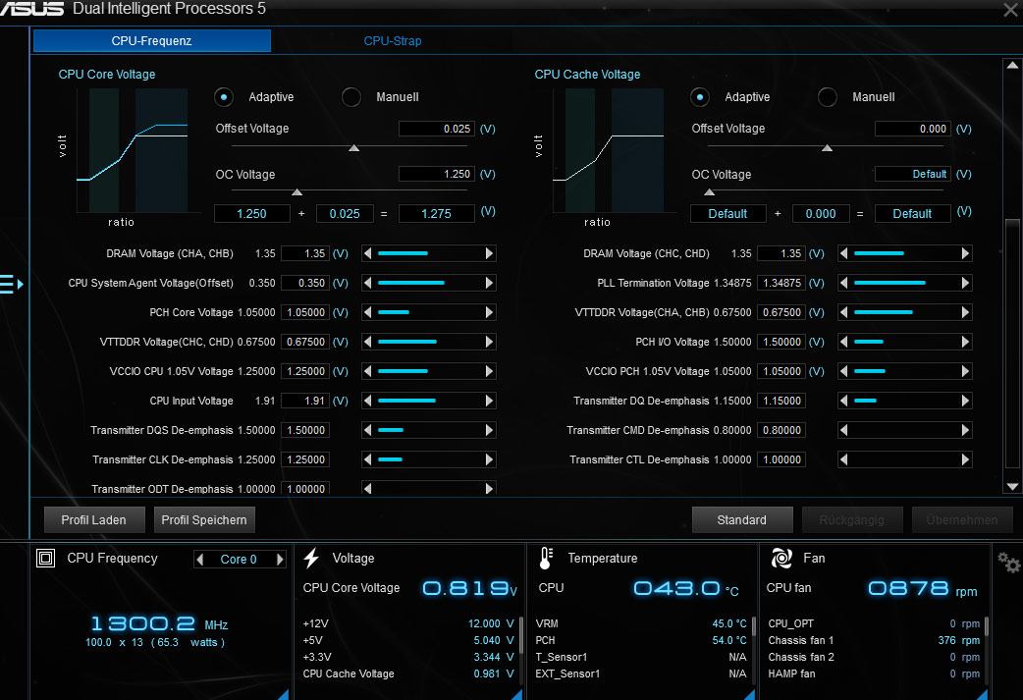Increase PCH I/O Voltage right arrow
This screenshot has width=1023, height=700.
[966, 342]
